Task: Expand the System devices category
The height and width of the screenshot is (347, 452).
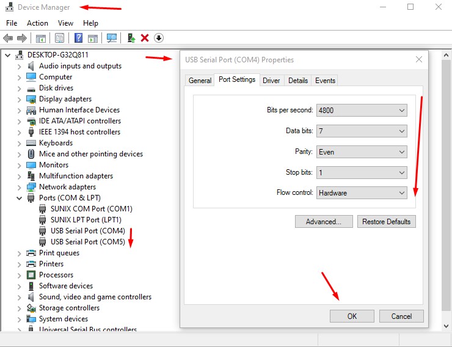Action: coord(20,320)
